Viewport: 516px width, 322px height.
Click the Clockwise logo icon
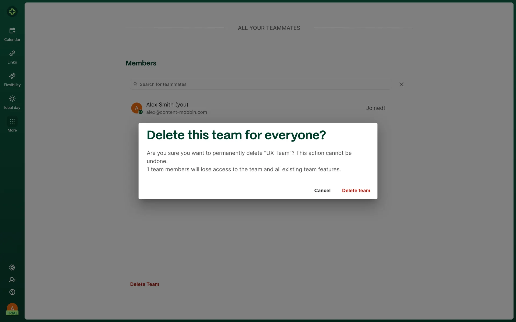pyautogui.click(x=12, y=12)
